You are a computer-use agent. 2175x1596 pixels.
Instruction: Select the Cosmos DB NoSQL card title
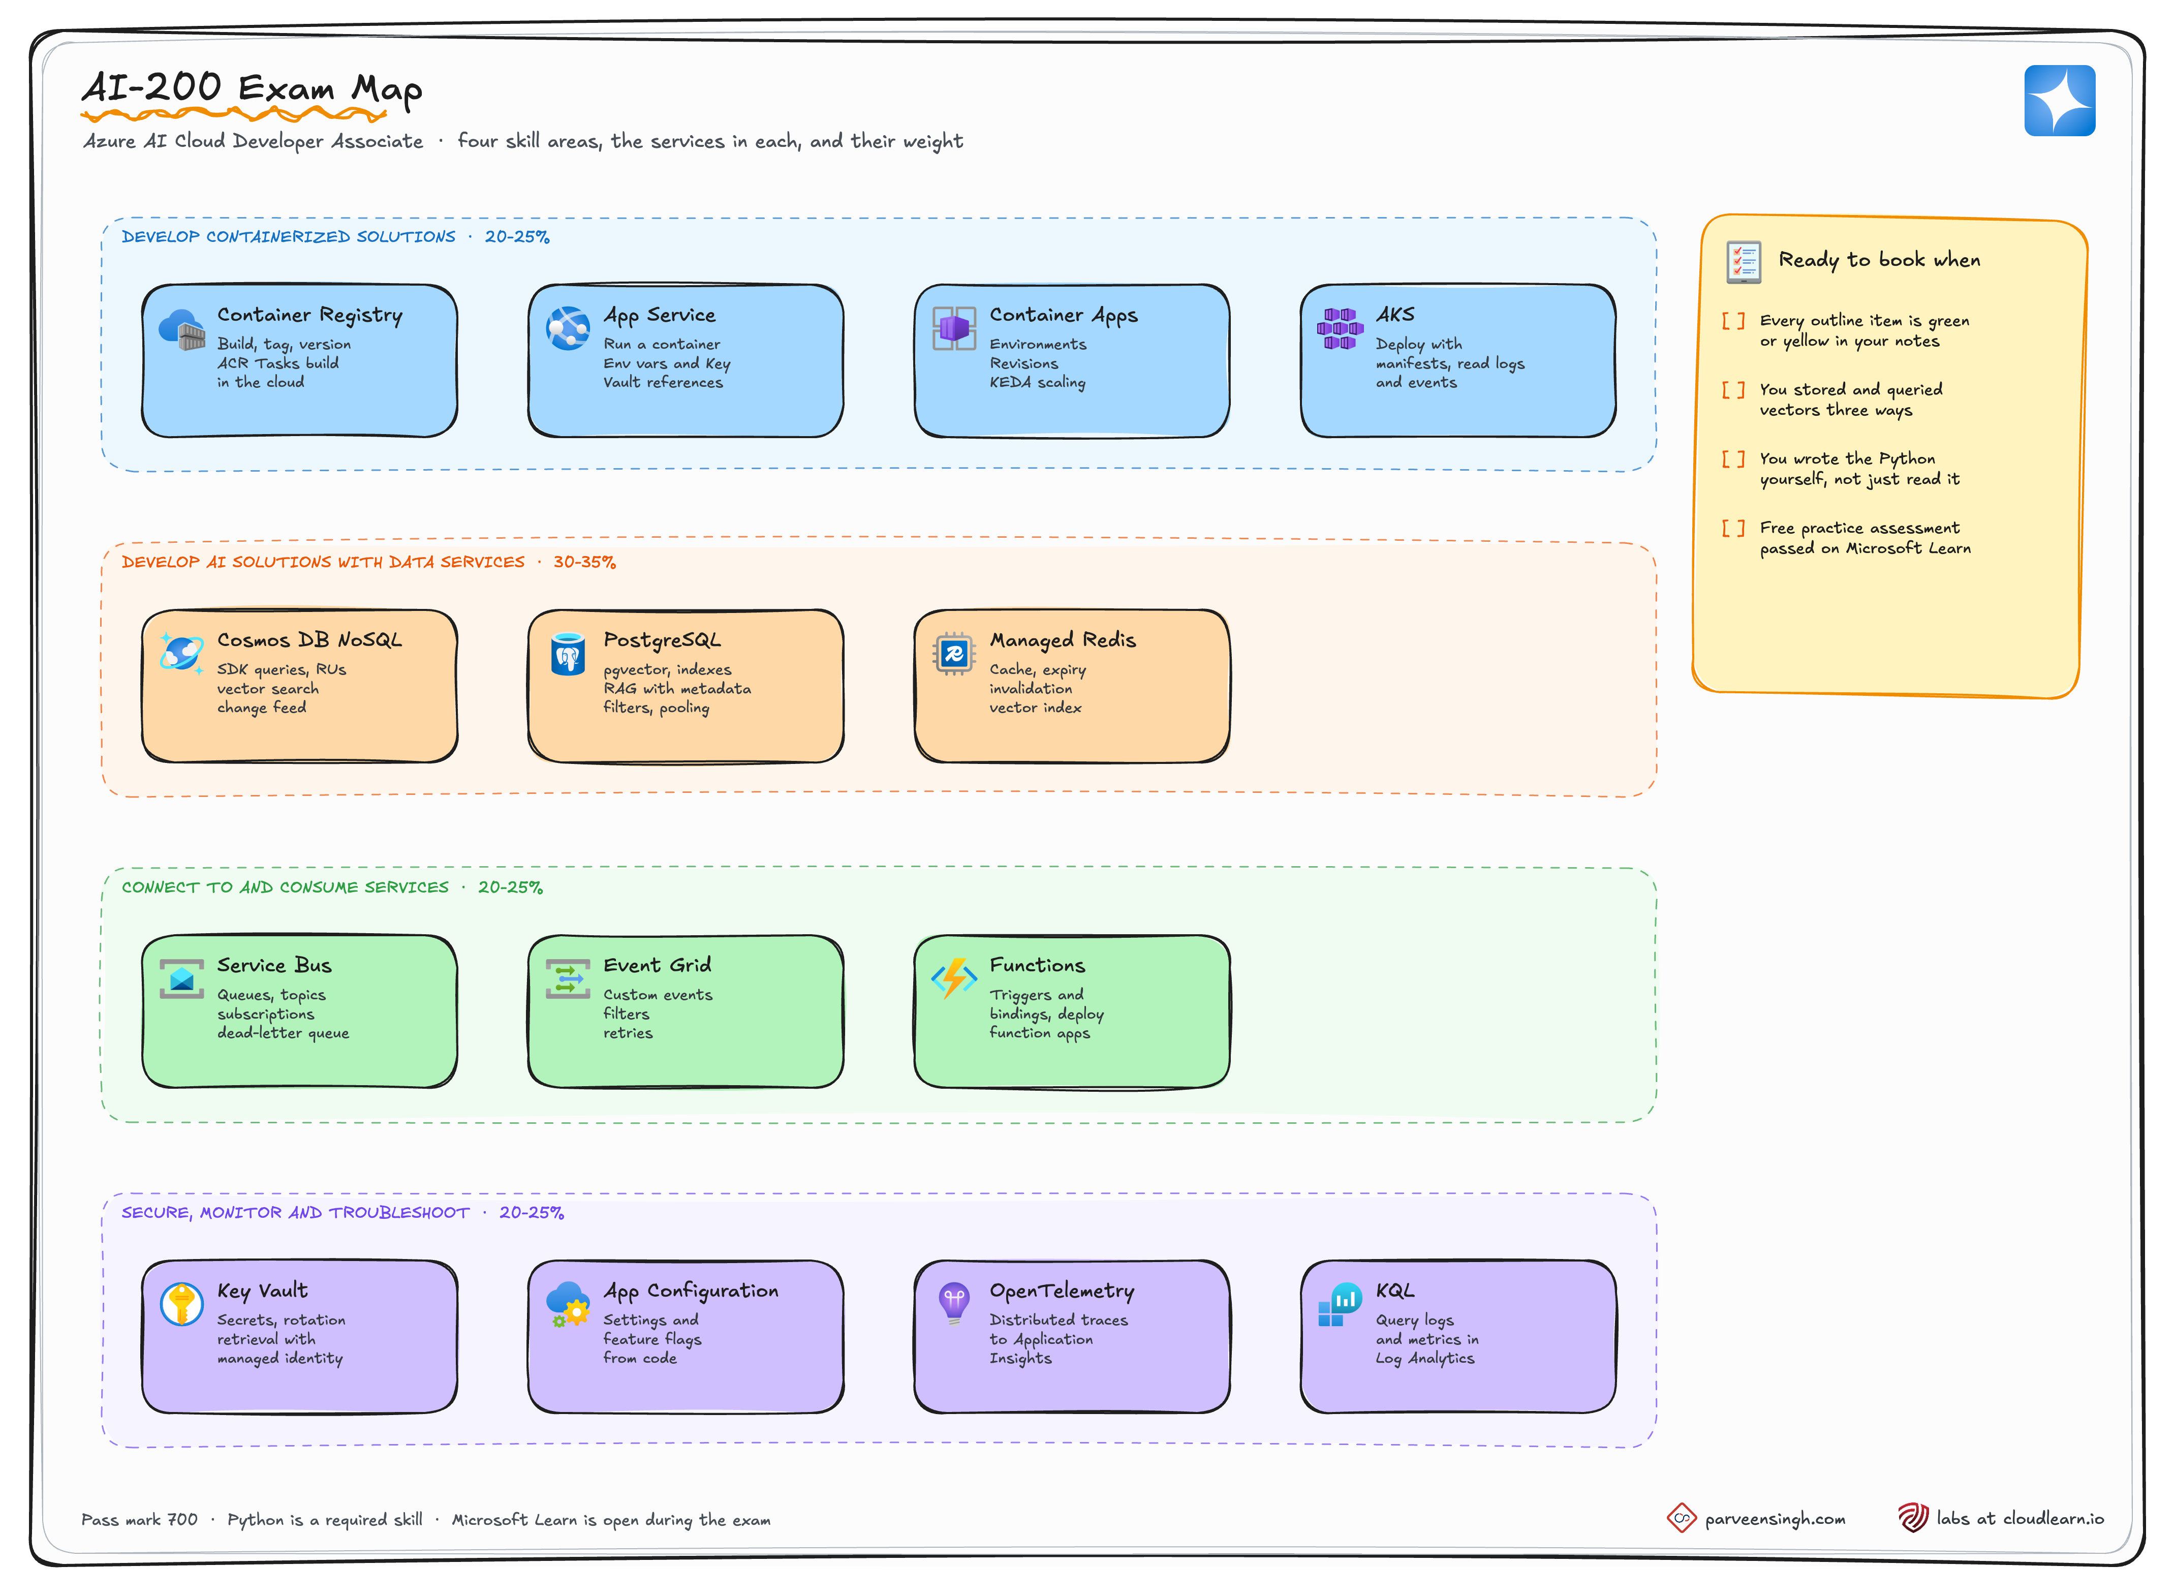coord(309,640)
